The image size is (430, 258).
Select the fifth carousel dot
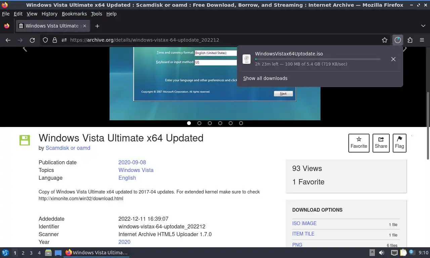point(230,123)
